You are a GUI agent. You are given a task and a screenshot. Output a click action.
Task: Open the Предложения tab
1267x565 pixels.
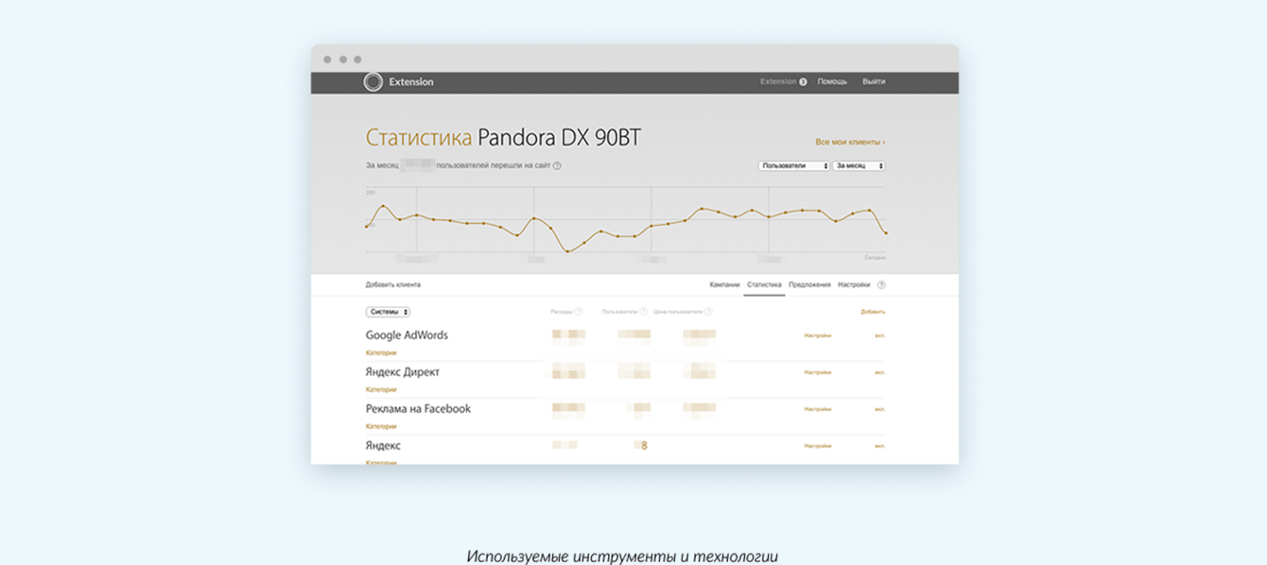[809, 284]
